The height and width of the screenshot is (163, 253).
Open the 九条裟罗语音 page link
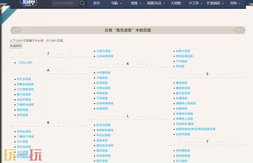105,56
